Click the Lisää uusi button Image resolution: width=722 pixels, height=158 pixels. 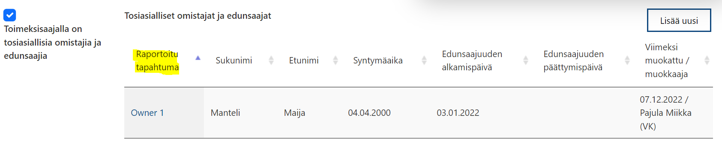click(679, 20)
